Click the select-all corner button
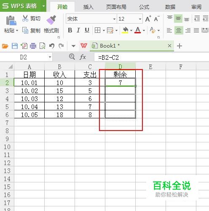The width and height of the screenshot is (209, 211). click(x=11, y=67)
